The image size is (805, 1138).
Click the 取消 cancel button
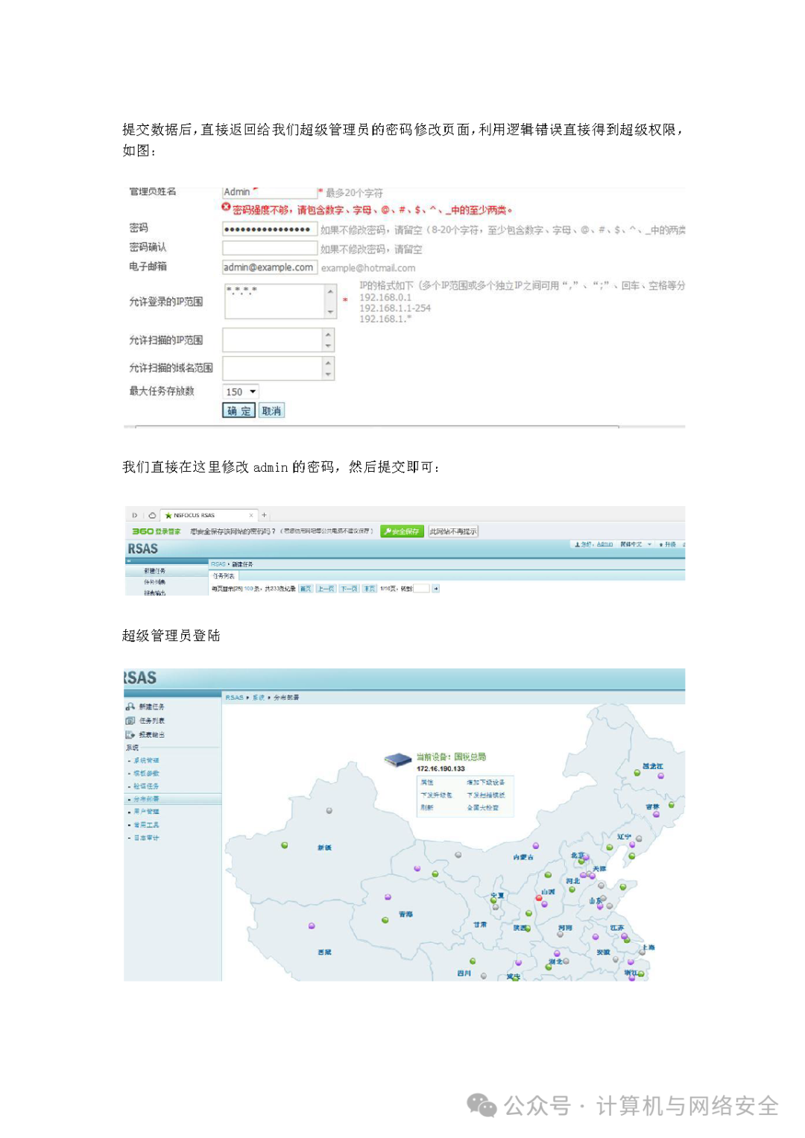click(271, 411)
